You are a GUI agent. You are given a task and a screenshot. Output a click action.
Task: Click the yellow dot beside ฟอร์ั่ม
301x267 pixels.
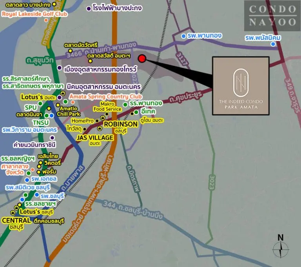(39, 172)
